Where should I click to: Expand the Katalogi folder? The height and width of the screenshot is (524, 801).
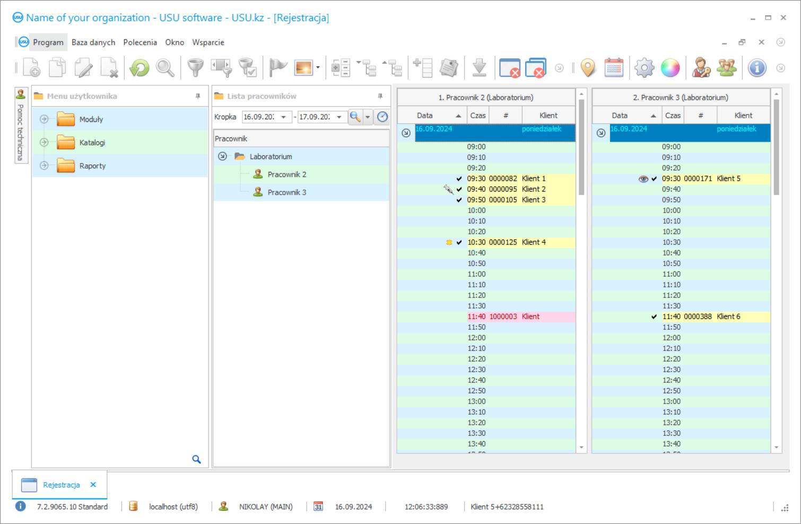coord(44,142)
